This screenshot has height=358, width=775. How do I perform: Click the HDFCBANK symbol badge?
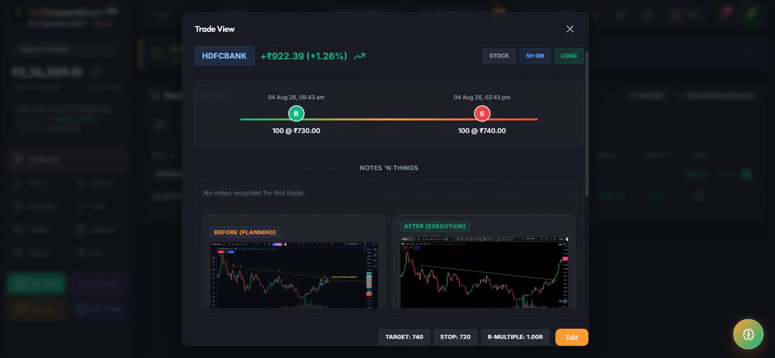[224, 56]
